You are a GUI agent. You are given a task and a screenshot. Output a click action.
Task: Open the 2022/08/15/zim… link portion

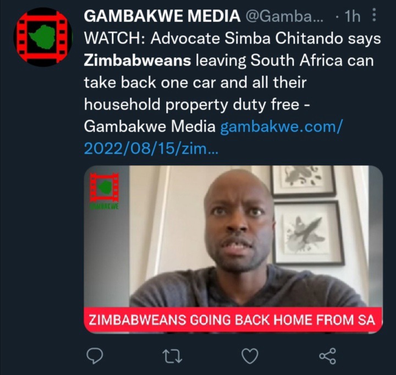pos(151,149)
